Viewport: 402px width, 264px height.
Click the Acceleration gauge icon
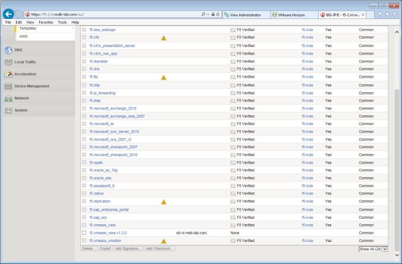8,74
